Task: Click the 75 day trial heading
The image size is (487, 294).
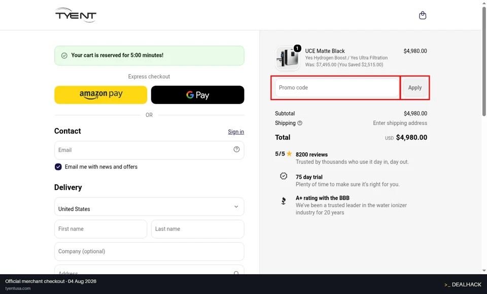Action: click(x=309, y=177)
